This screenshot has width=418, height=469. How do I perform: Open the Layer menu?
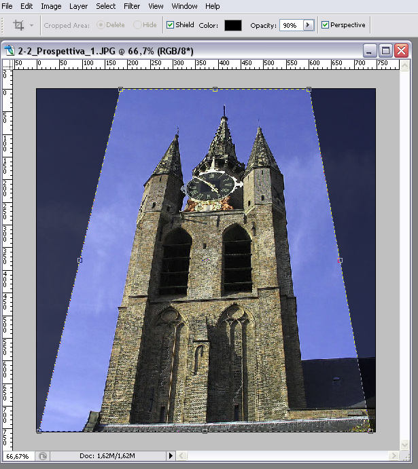point(78,6)
